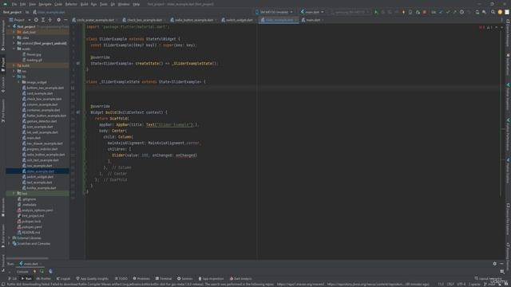Image resolution: width=511 pixels, height=287 pixels.
Task: Switch to switch_widget.dart editor tab
Action: tap(238, 20)
